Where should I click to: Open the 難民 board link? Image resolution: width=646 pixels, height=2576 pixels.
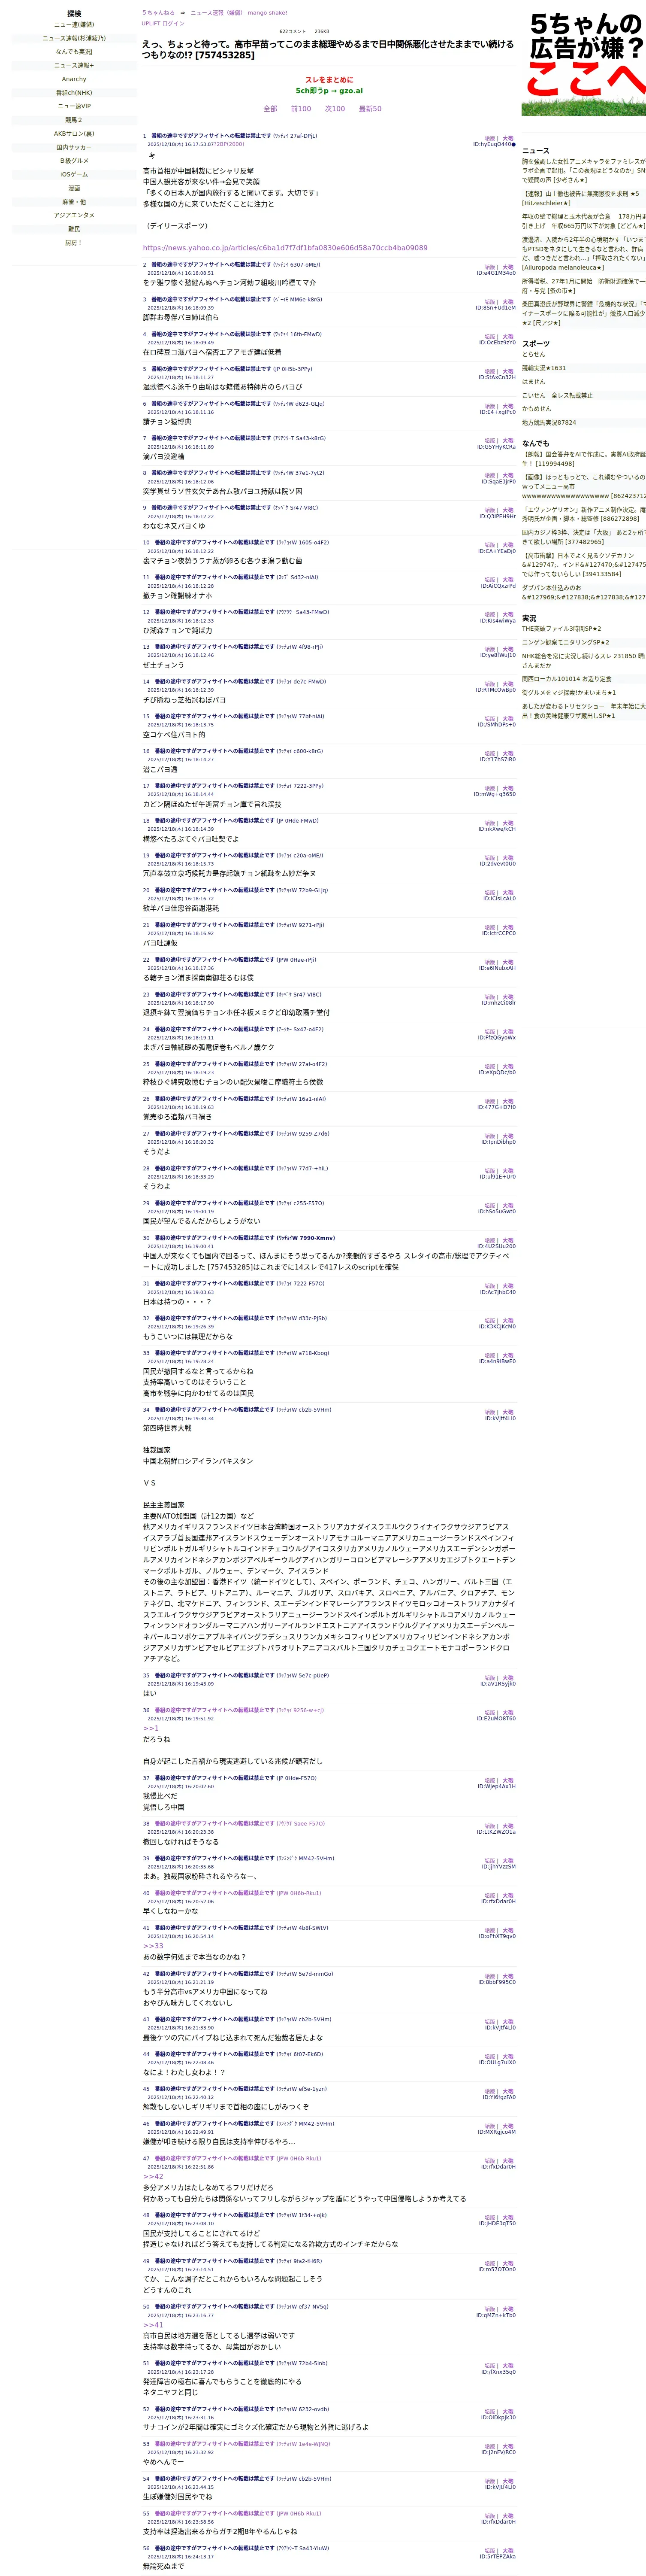pos(74,229)
